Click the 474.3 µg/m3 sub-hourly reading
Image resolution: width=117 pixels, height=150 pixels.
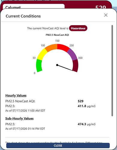click(x=86, y=124)
